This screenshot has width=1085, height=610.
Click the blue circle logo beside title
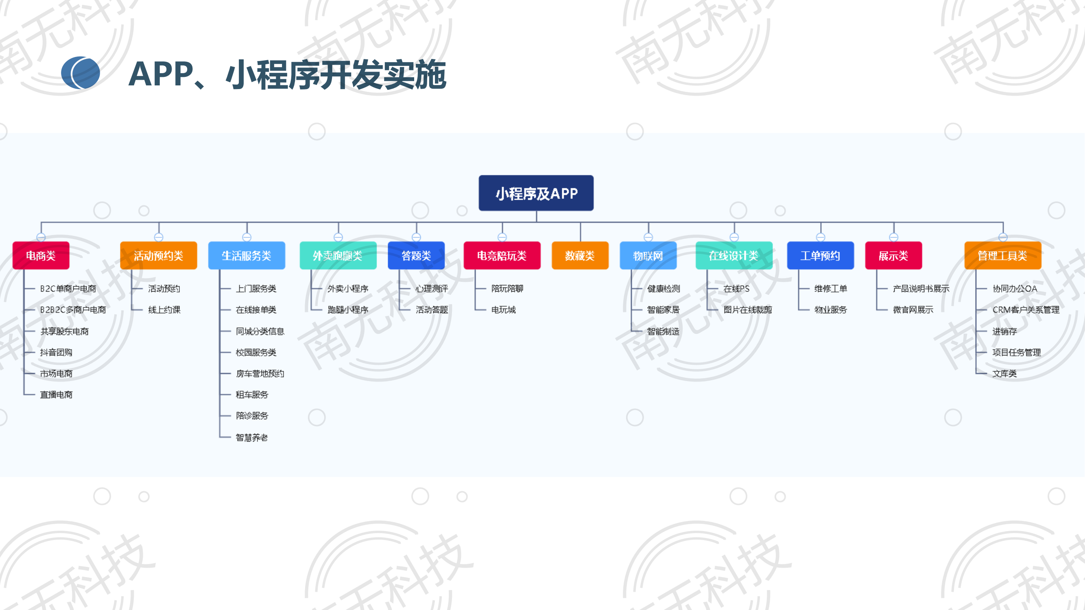[81, 73]
